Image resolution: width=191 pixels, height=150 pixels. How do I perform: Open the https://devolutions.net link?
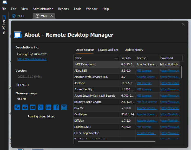click(x=32, y=59)
